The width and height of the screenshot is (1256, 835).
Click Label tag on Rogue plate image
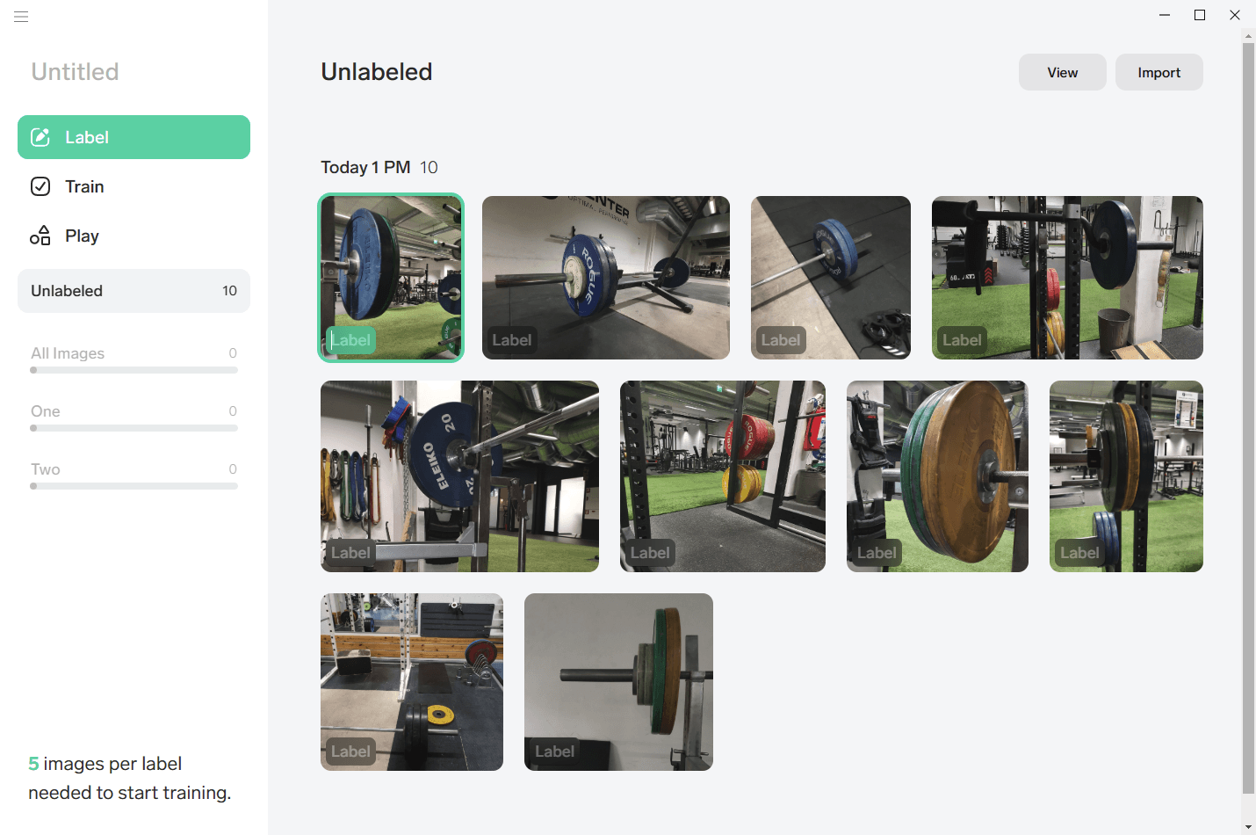[x=512, y=340]
